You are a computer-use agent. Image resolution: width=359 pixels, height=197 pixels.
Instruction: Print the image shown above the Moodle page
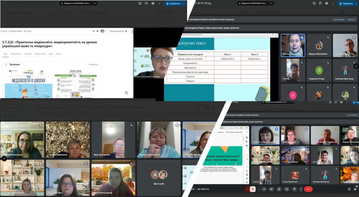click(x=153, y=3)
